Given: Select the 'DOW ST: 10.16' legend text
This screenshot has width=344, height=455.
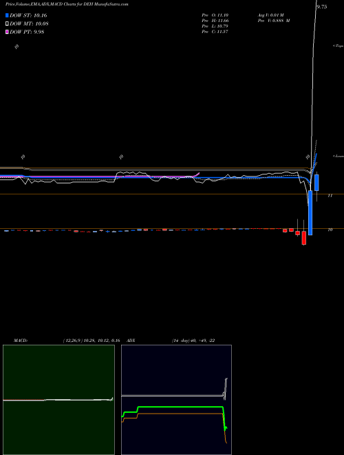Looking at the screenshot, I should (28, 15).
